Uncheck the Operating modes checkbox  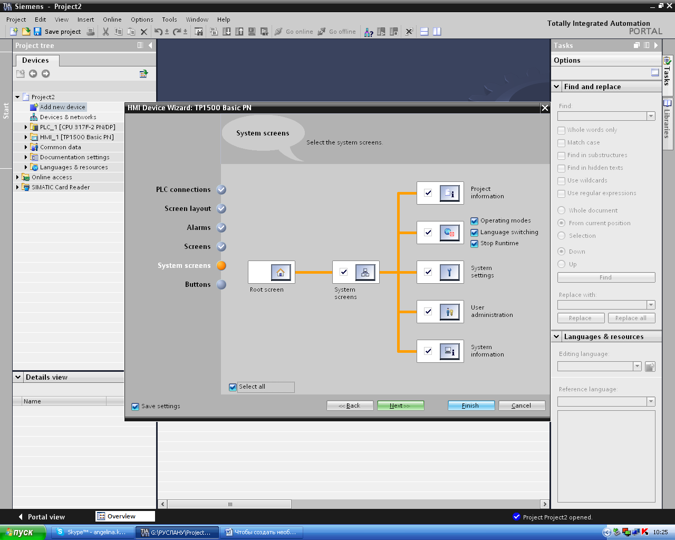pyautogui.click(x=475, y=221)
